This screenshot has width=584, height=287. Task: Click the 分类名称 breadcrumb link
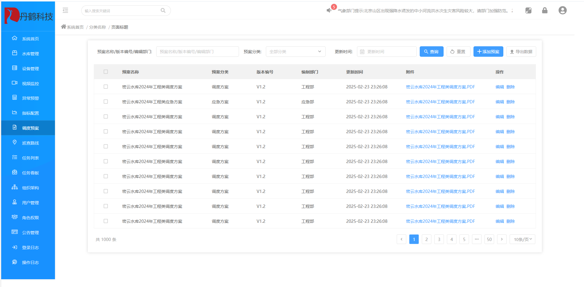click(x=98, y=27)
